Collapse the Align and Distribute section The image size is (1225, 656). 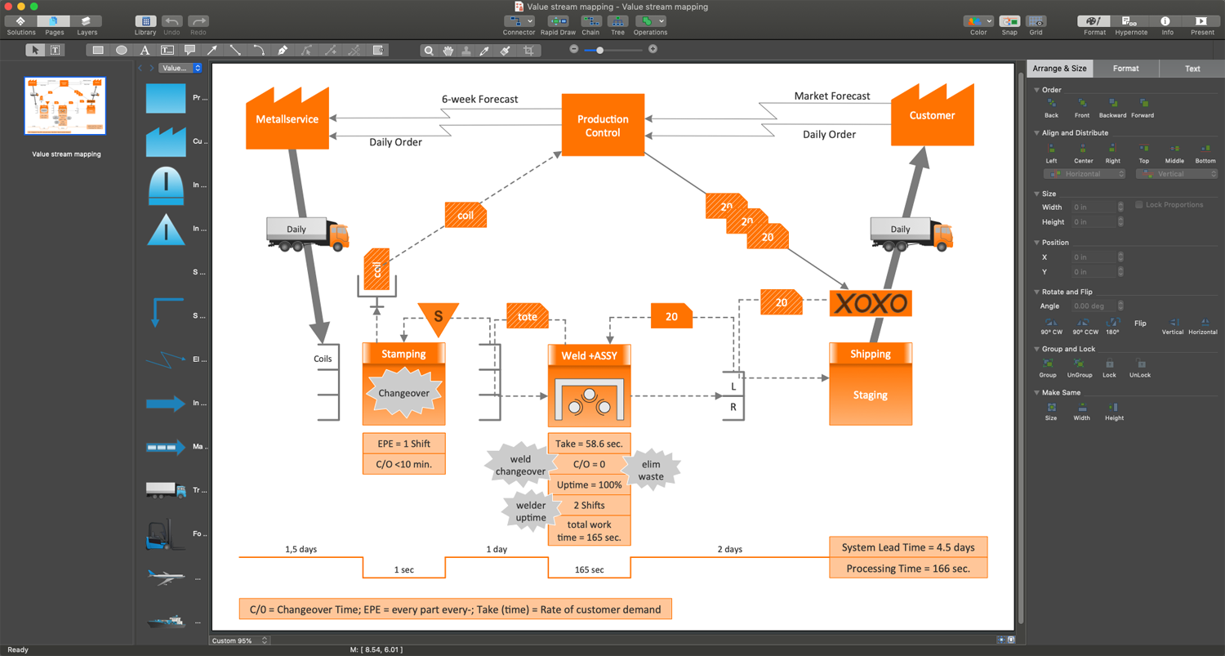(1037, 133)
